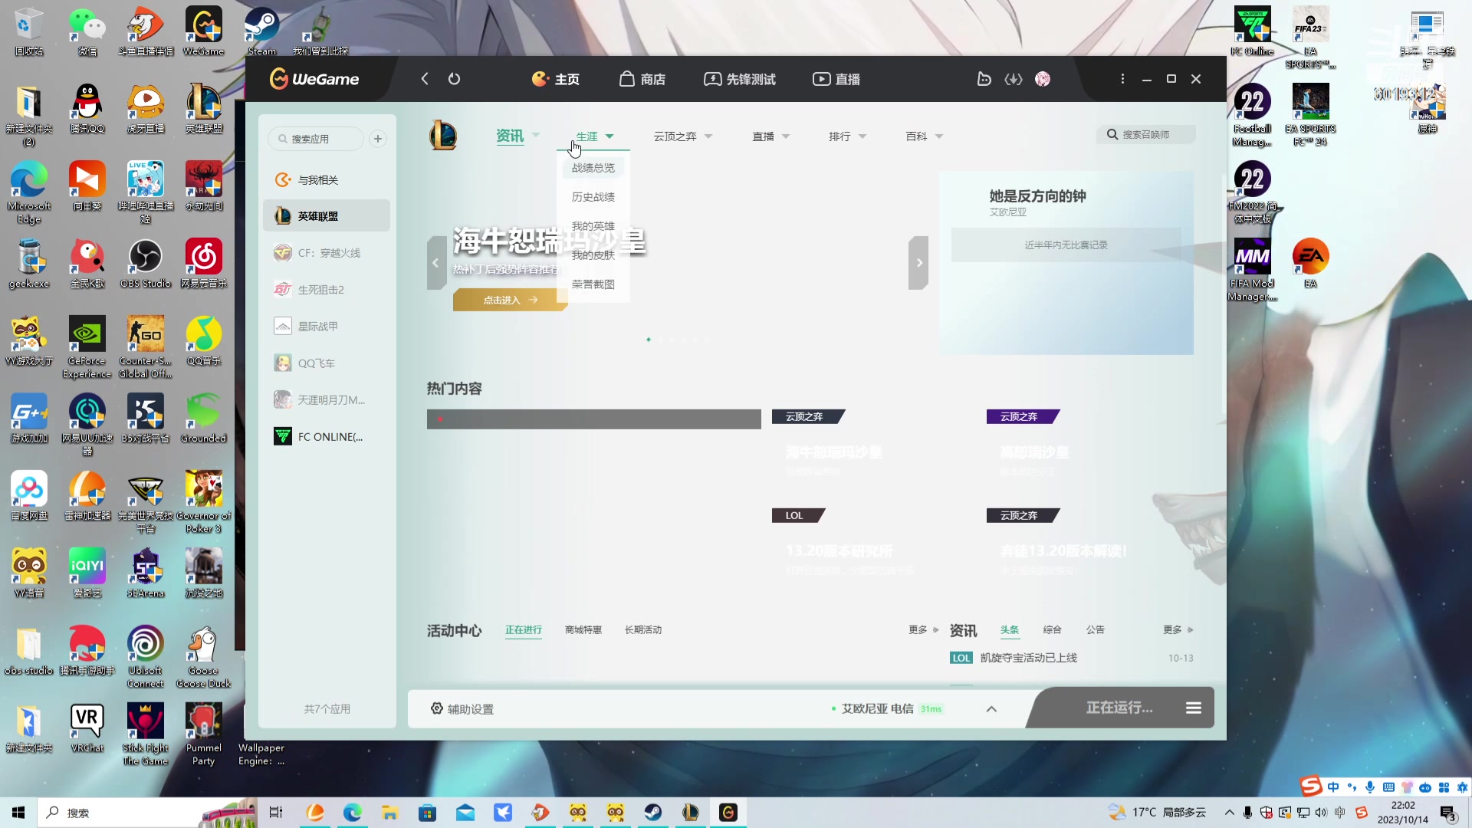Add an application with the plus button

[x=378, y=139]
